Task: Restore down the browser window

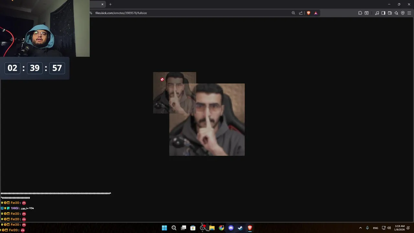Action: pos(399,4)
